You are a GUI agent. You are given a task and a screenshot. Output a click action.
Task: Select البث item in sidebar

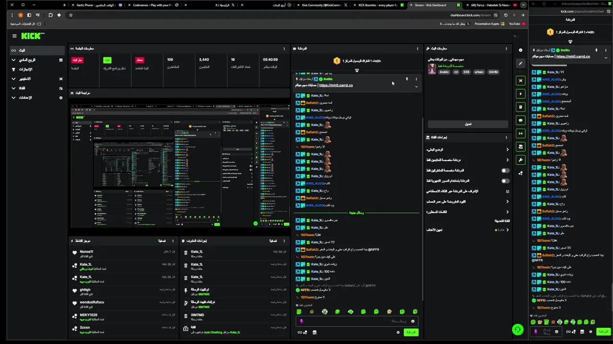[x=37, y=50]
